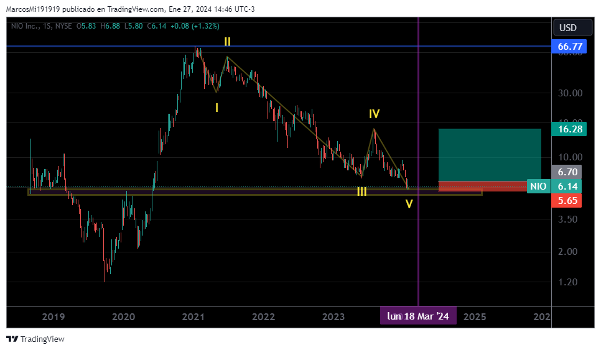The width and height of the screenshot is (601, 350).
Task: Click the C6.14 close value in header
Action: 157,26
